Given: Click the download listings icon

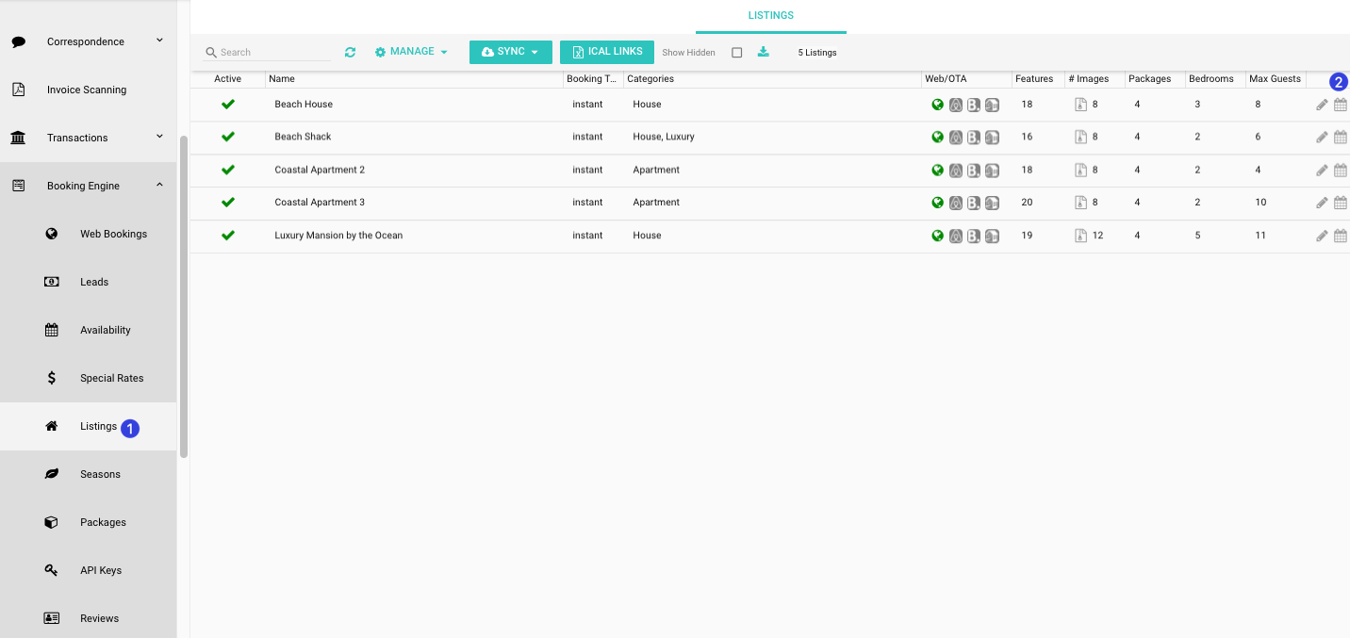Looking at the screenshot, I should (764, 52).
